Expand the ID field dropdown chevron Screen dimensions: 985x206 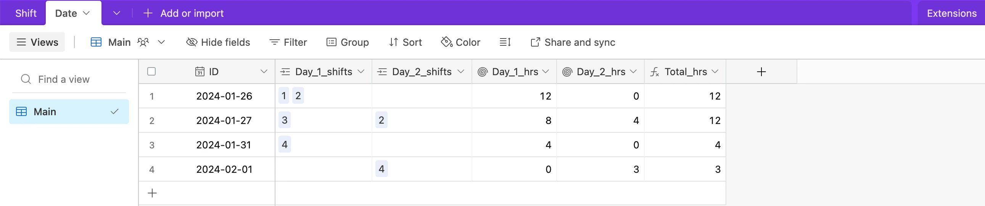(264, 71)
